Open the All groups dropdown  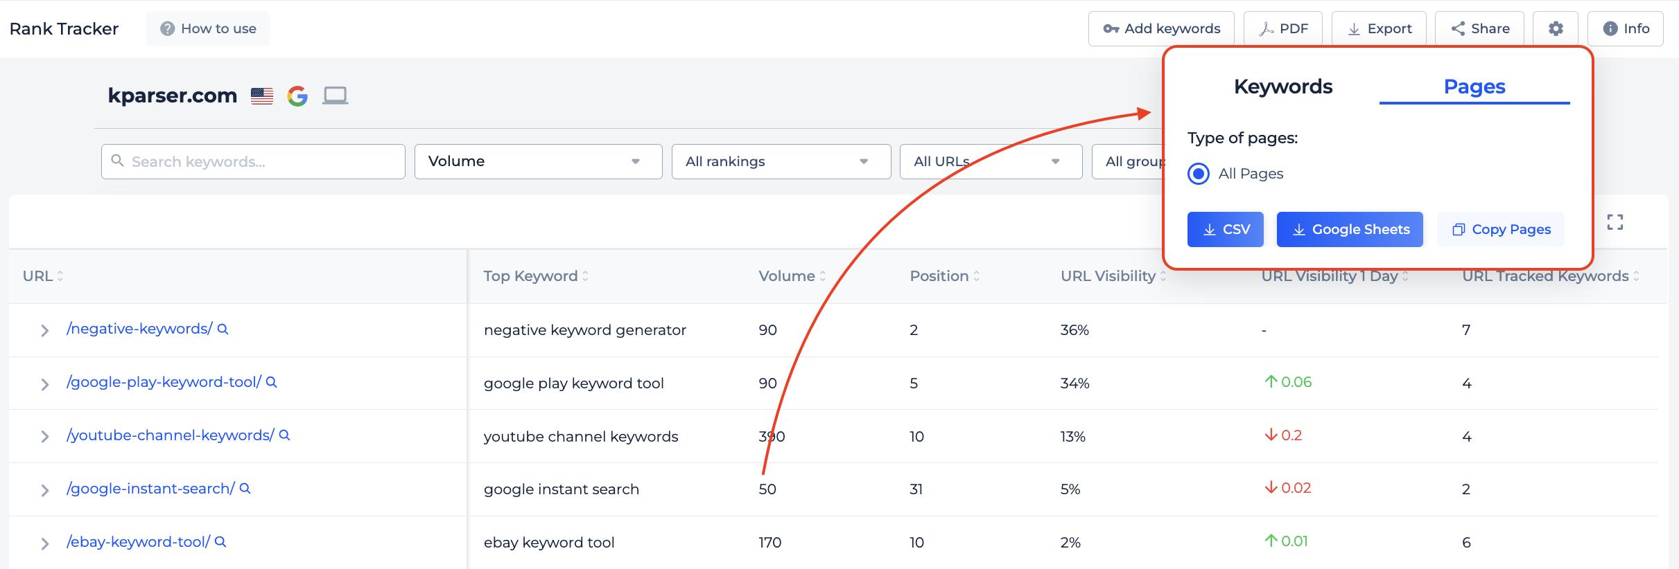(x=1128, y=161)
